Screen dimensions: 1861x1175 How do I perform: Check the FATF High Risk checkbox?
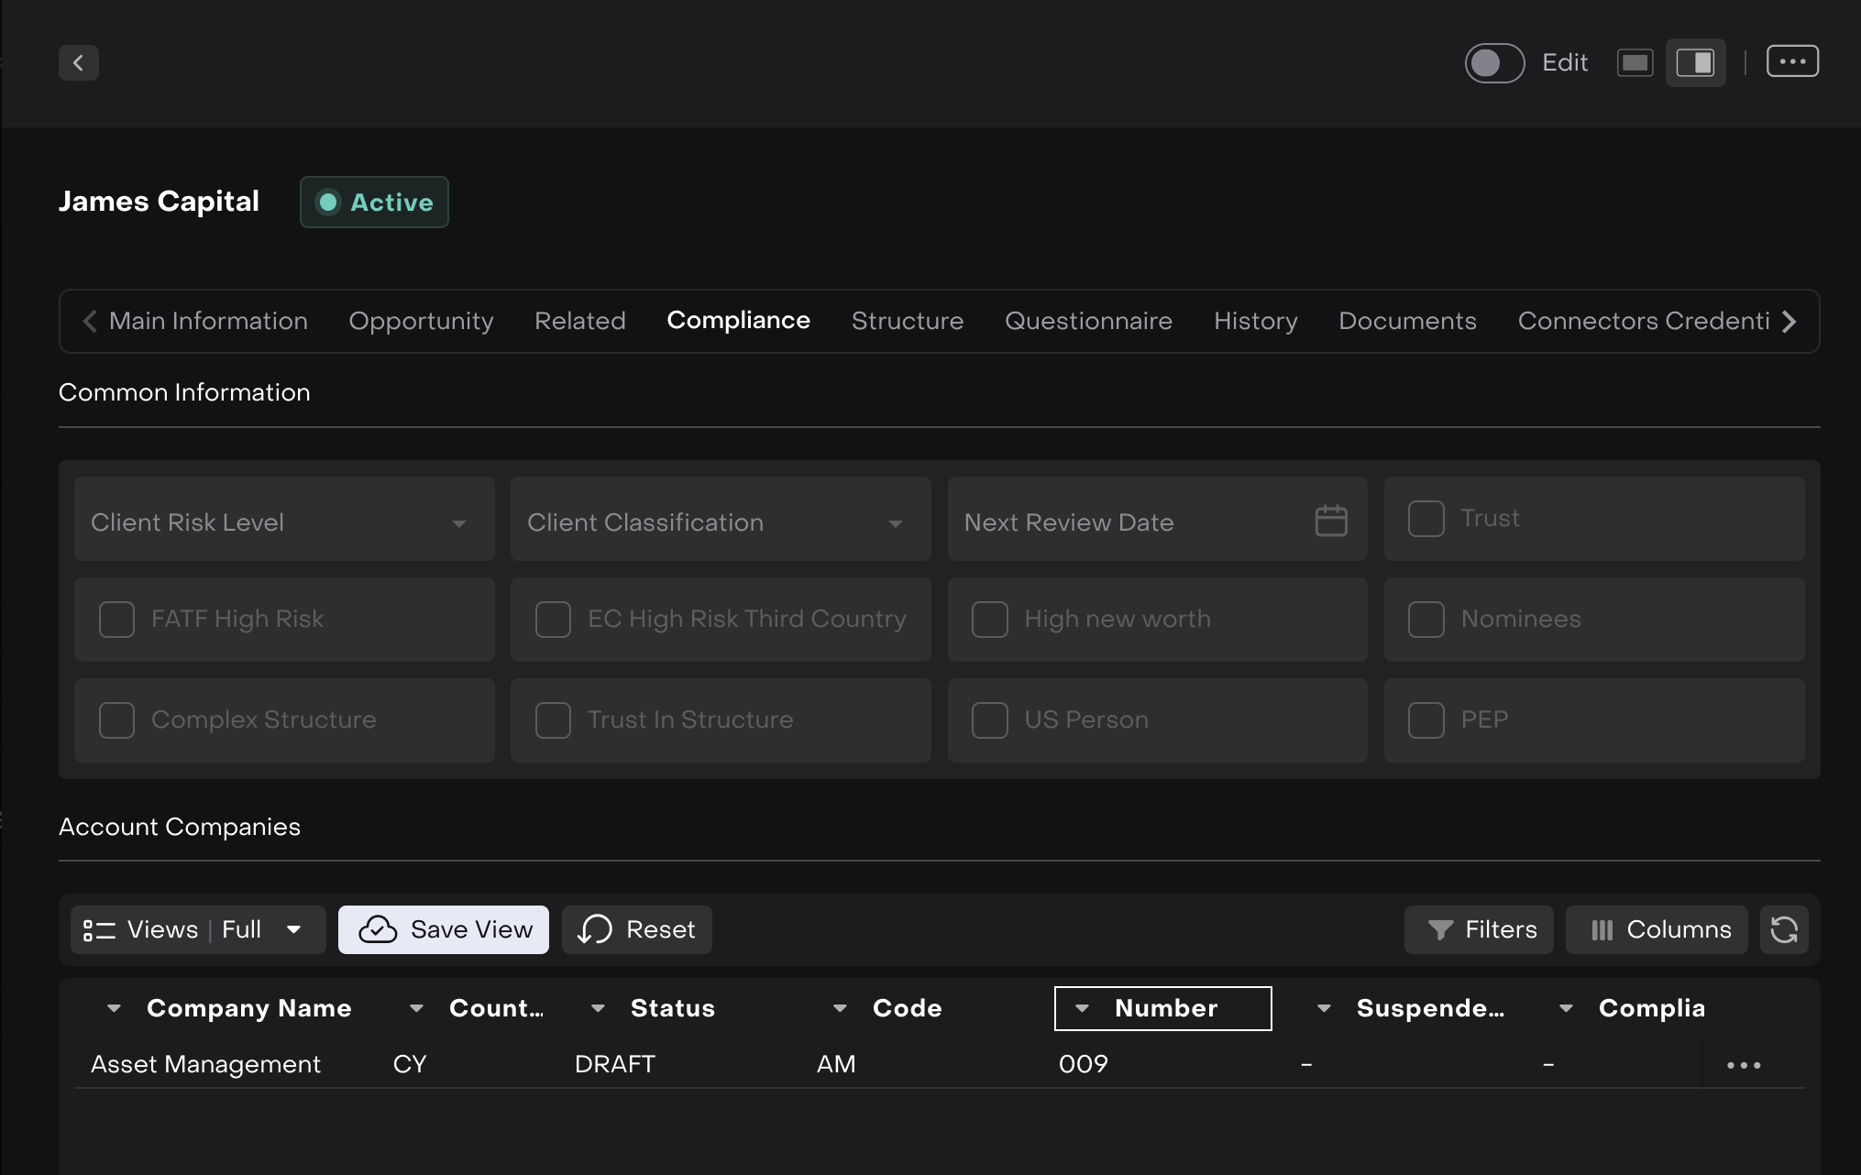116,620
